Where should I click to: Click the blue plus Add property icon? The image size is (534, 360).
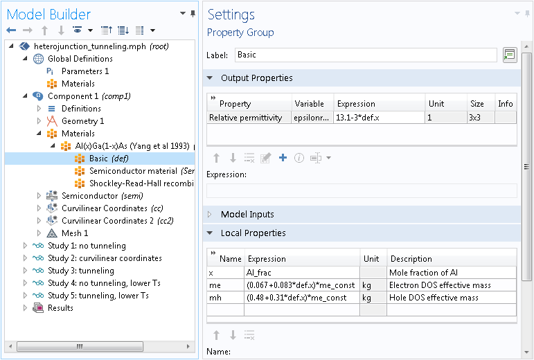tap(283, 158)
